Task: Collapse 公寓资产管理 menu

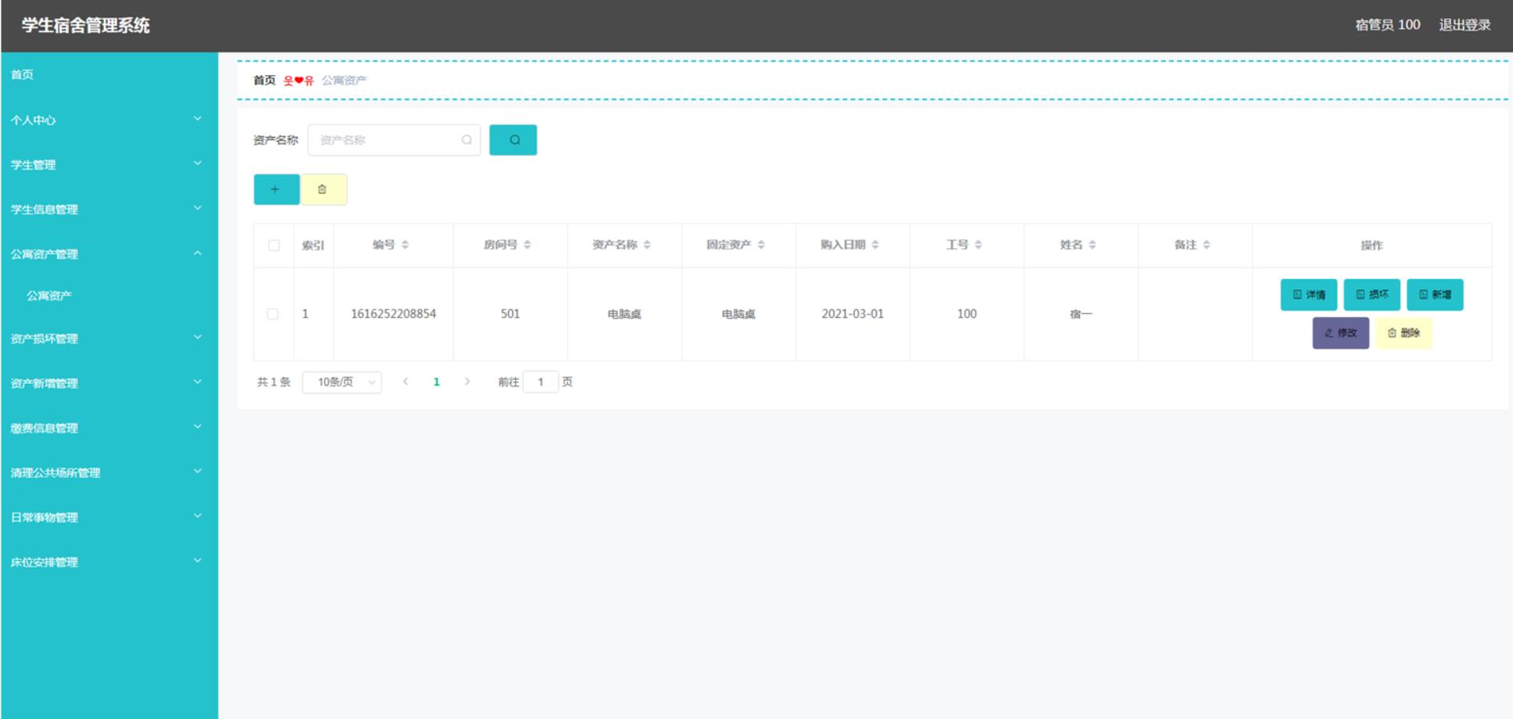Action: click(x=109, y=254)
